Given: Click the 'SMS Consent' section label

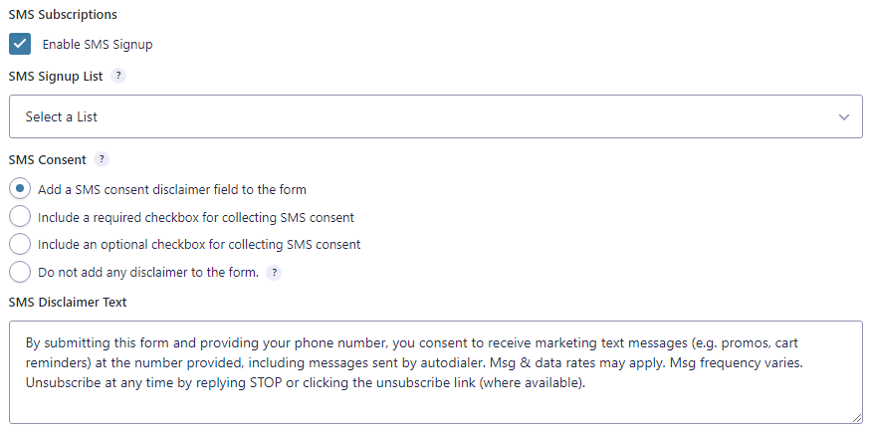Looking at the screenshot, I should (48, 160).
